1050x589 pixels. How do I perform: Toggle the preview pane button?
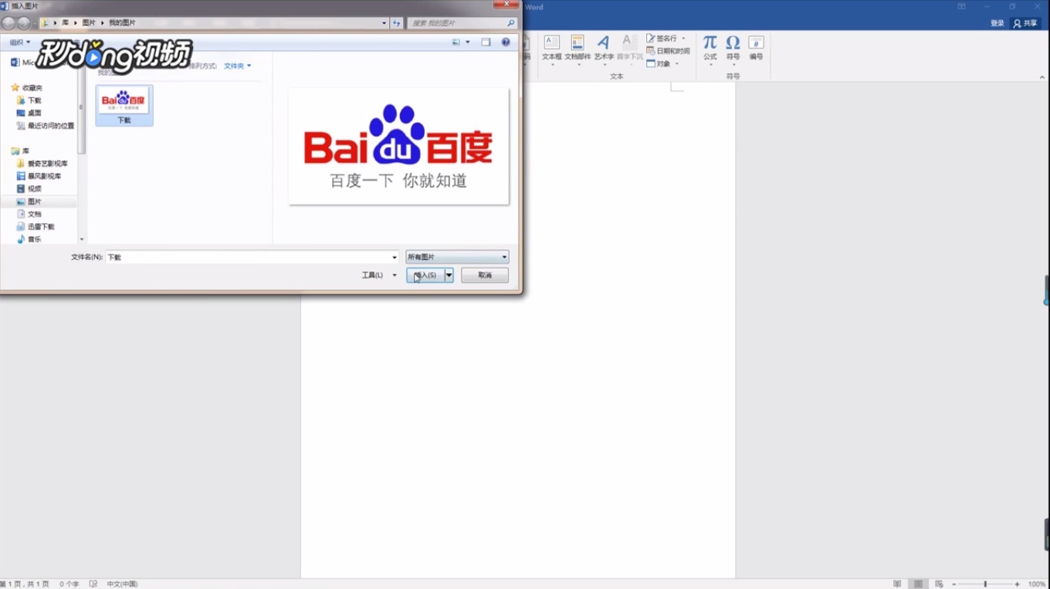[x=486, y=42]
